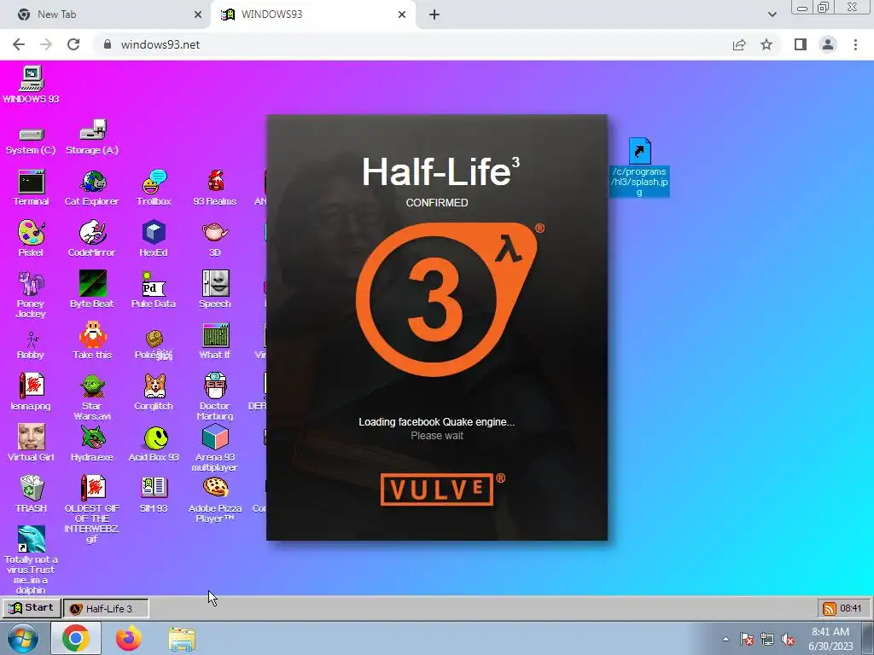Select the Half-Life 3 taskbar item
Viewport: 874px width, 655px height.
point(106,608)
